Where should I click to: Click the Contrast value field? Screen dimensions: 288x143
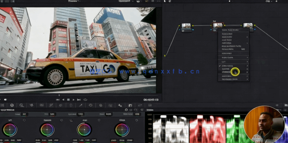pyautogui.click(x=81, y=114)
